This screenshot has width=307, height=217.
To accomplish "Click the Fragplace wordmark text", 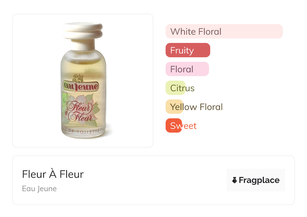I will [259, 180].
